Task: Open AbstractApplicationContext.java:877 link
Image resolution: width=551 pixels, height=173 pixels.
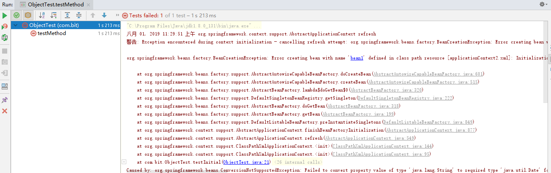Action: click(x=431, y=130)
